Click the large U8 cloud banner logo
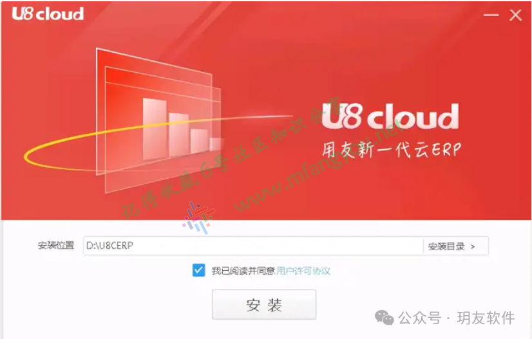Screen dimensions: 532x339 390,116
